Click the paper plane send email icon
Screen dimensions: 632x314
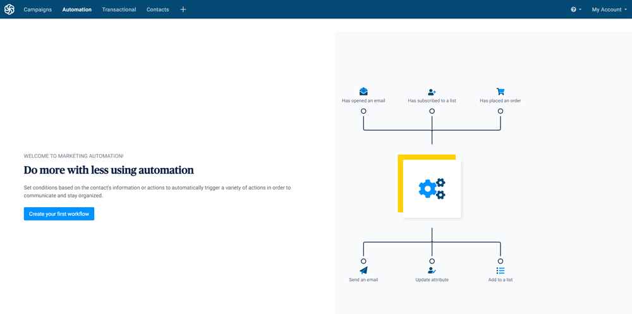coord(363,270)
